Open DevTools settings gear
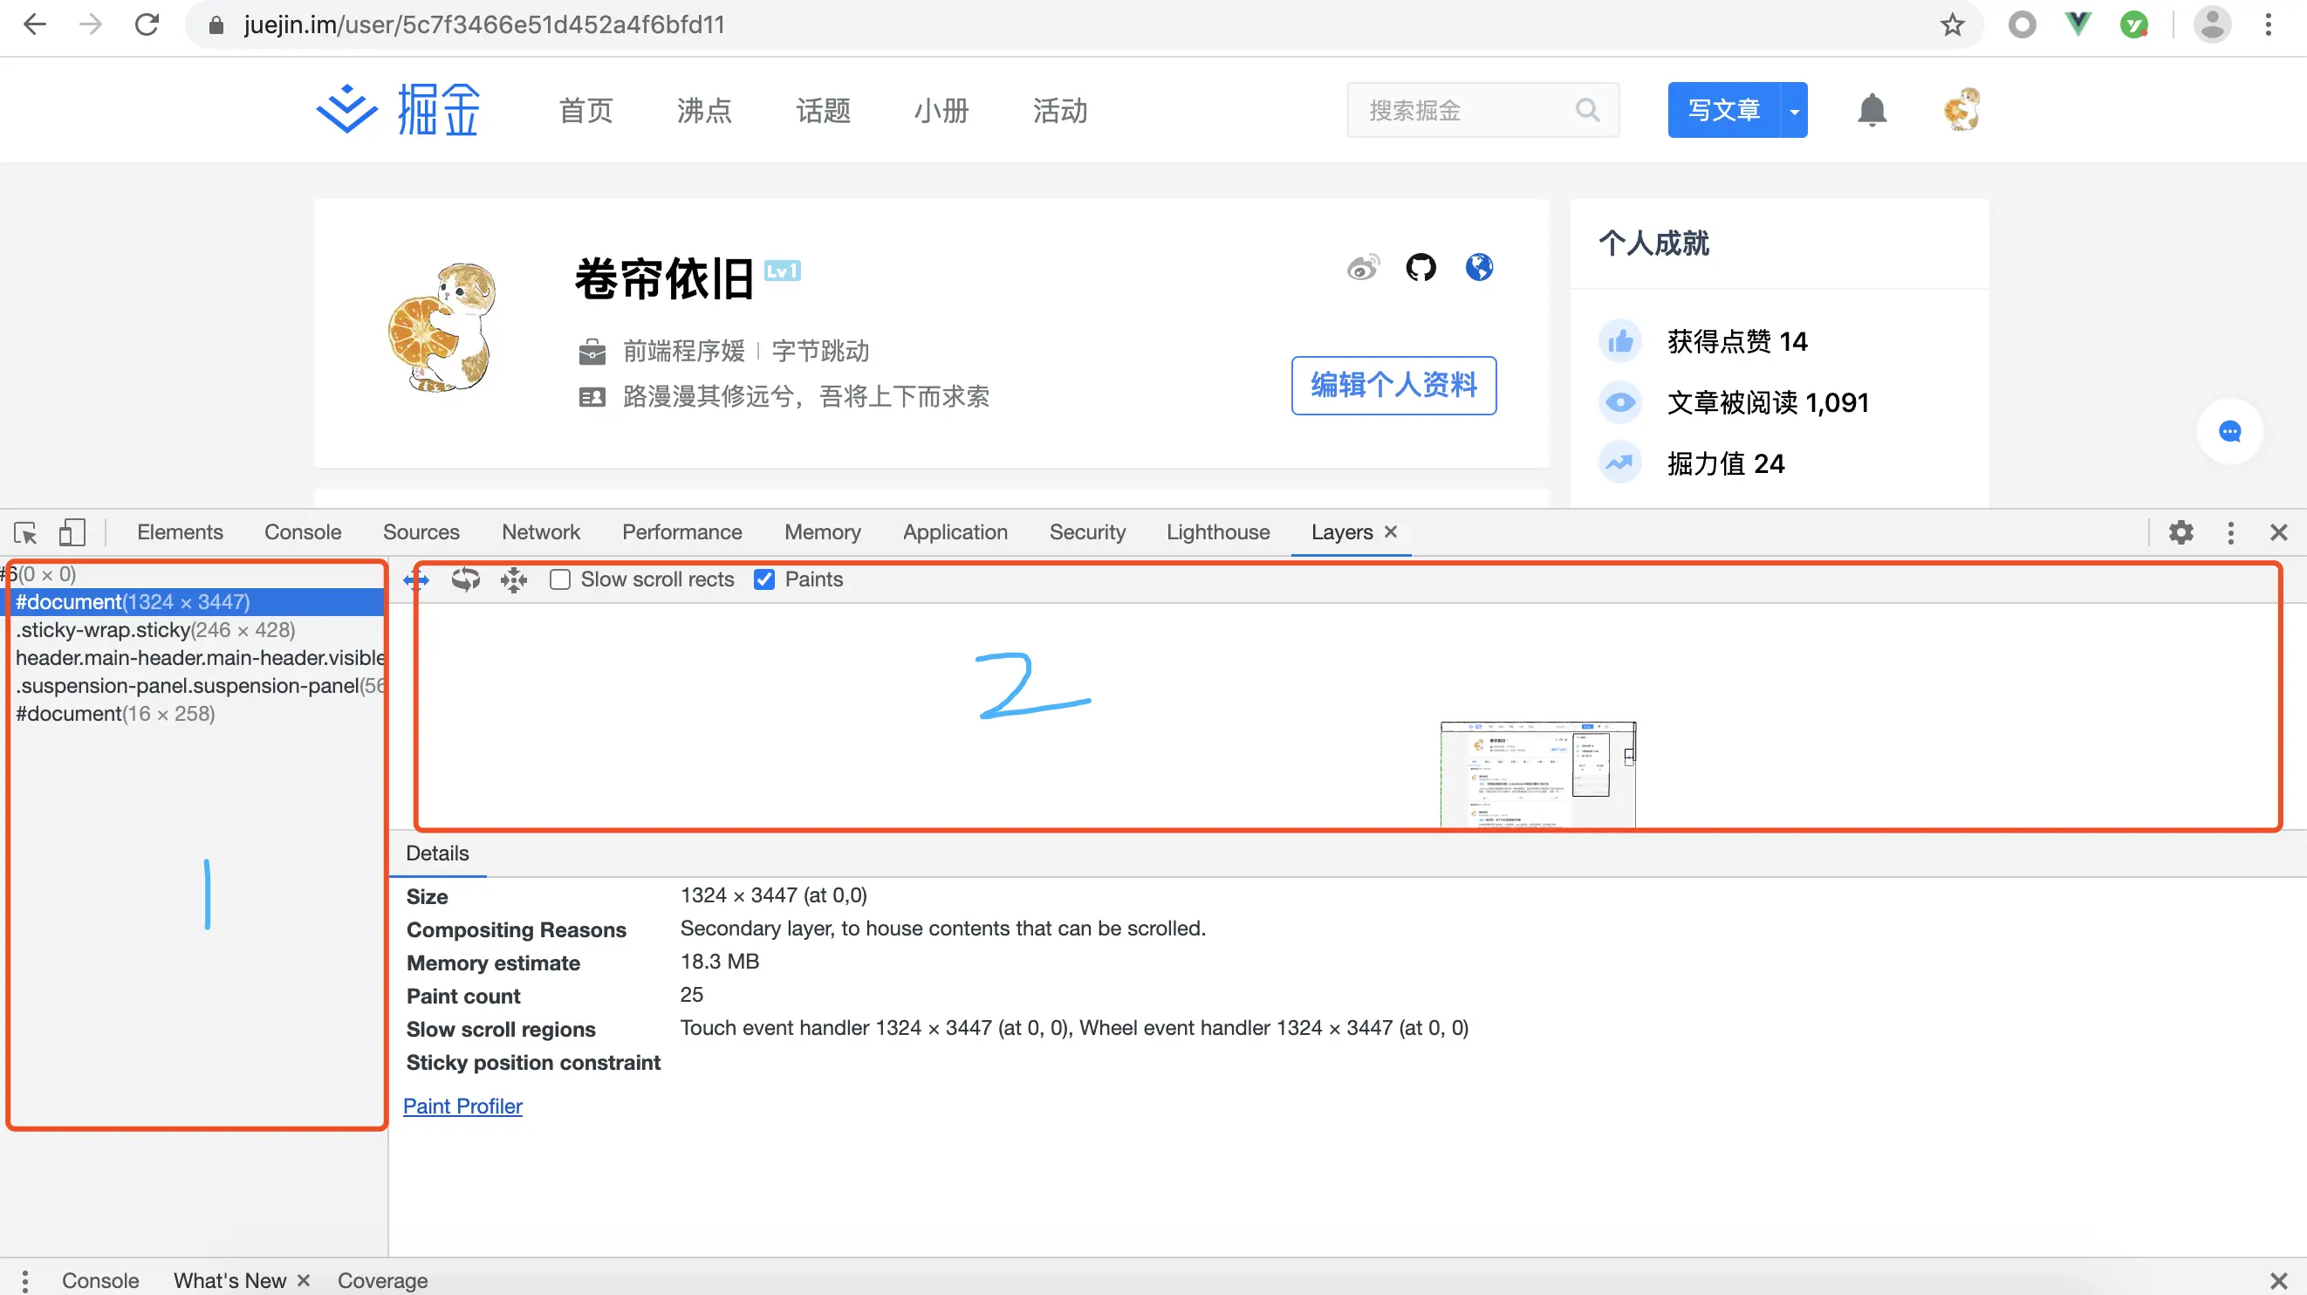 pyautogui.click(x=2180, y=533)
